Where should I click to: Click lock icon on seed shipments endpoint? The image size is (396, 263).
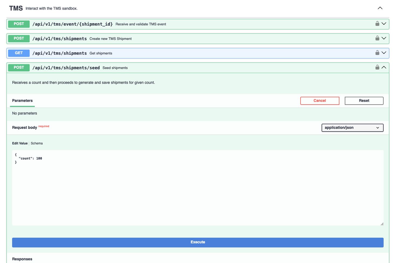[377, 67]
